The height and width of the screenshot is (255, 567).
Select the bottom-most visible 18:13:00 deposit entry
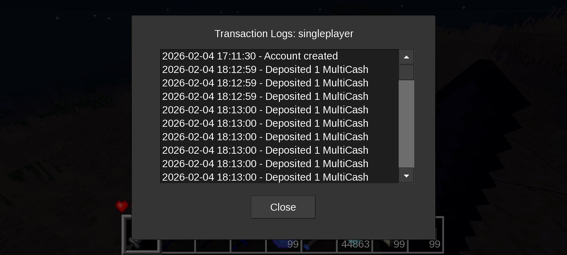[279, 177]
